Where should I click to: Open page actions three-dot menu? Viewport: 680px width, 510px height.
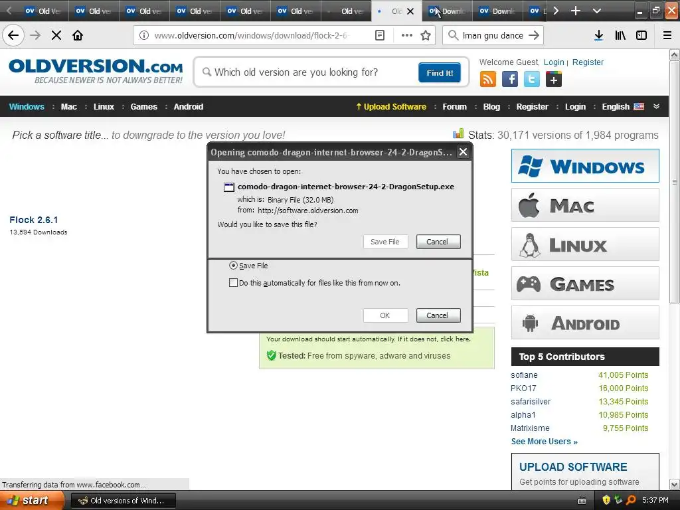pos(407,36)
